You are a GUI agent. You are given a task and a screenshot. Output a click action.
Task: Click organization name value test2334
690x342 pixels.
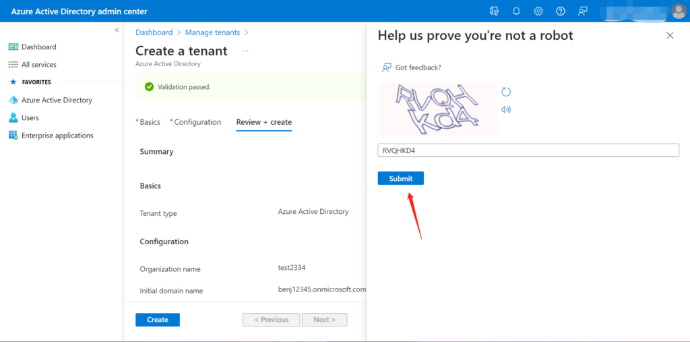[x=291, y=267]
